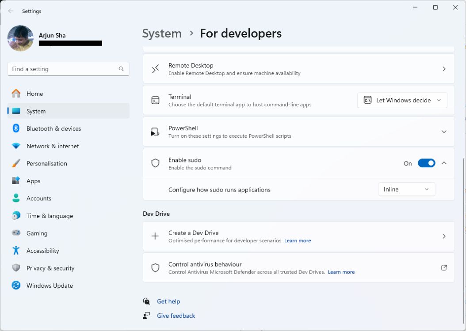The image size is (466, 331).
Task: Click the Learn more link for Dev Drive
Action: 298,241
